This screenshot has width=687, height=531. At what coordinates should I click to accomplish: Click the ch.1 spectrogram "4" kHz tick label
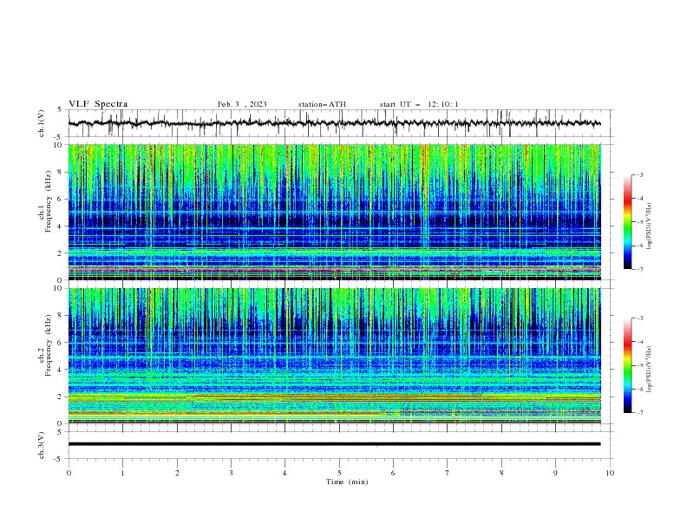pyautogui.click(x=60, y=226)
